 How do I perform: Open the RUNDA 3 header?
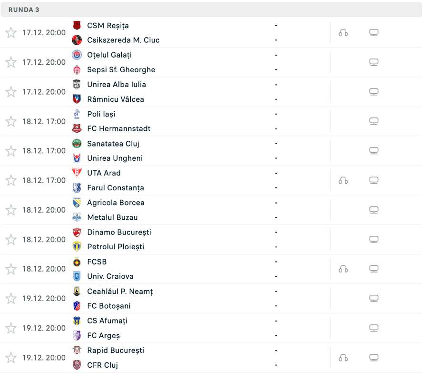(x=211, y=10)
